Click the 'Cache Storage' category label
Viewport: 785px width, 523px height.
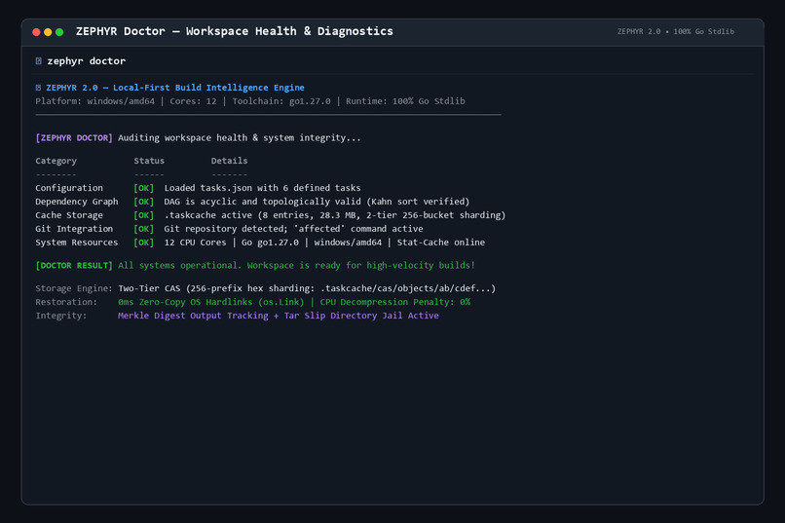pyautogui.click(x=69, y=214)
